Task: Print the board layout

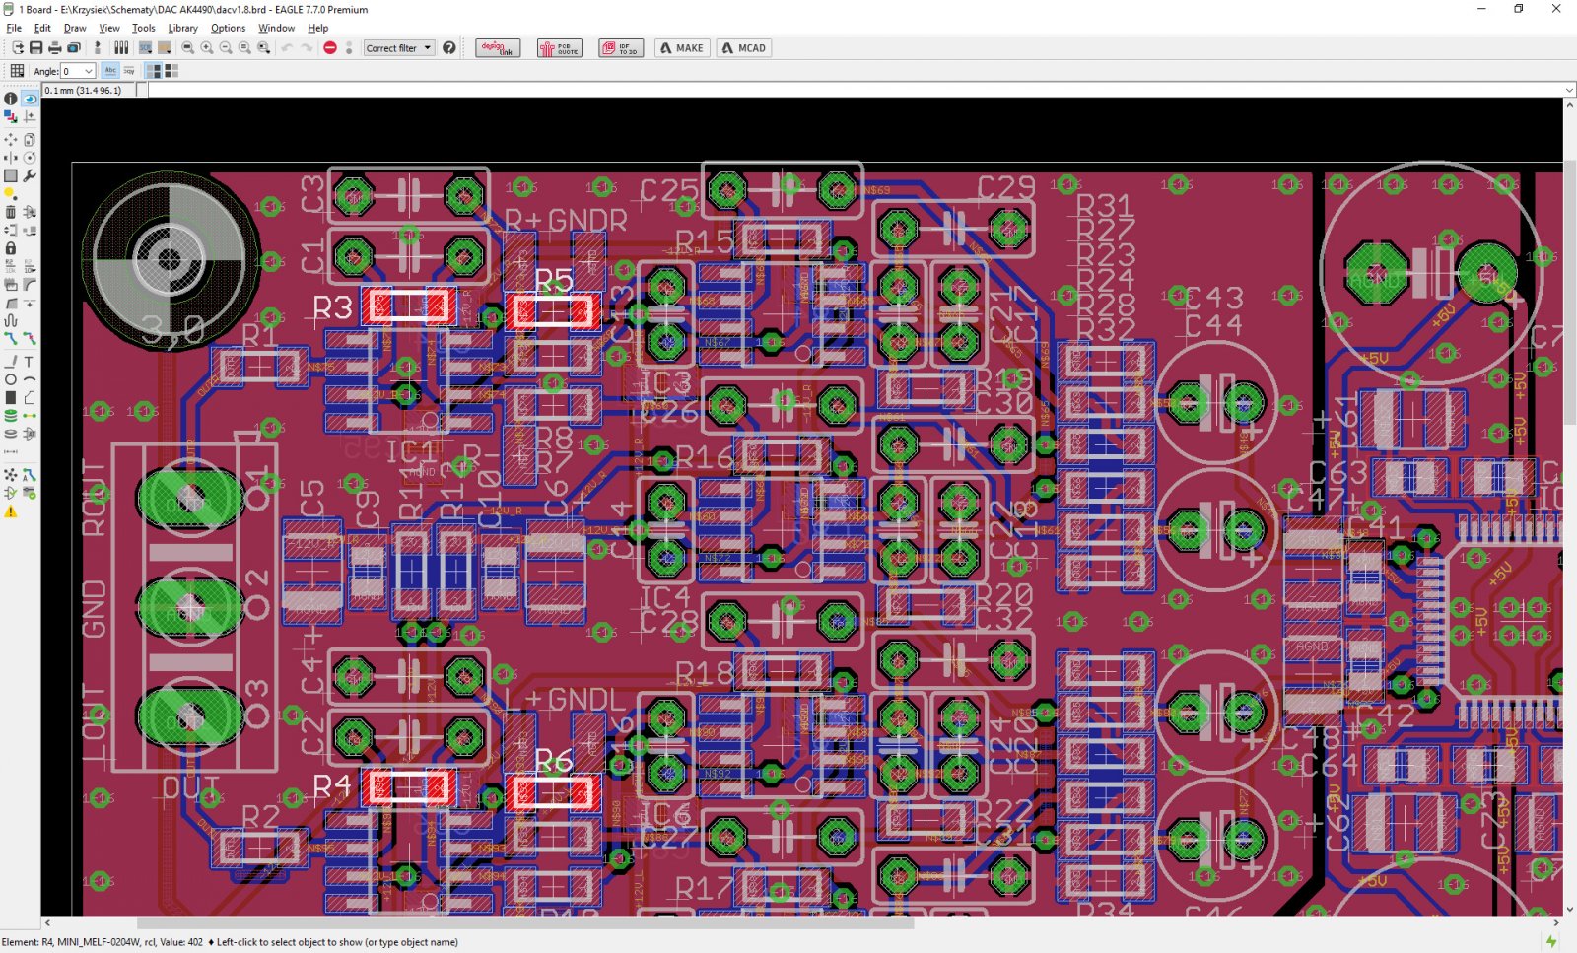Action: (54, 47)
